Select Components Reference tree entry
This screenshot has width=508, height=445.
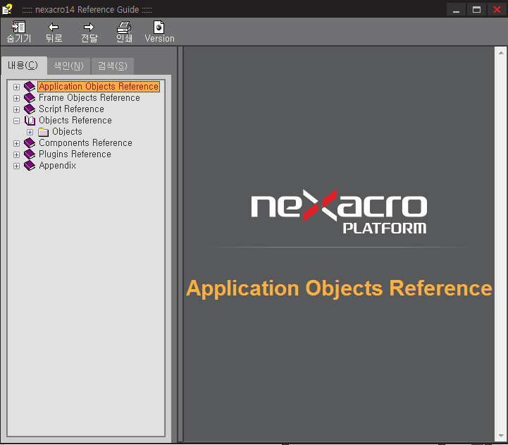pyautogui.click(x=85, y=142)
